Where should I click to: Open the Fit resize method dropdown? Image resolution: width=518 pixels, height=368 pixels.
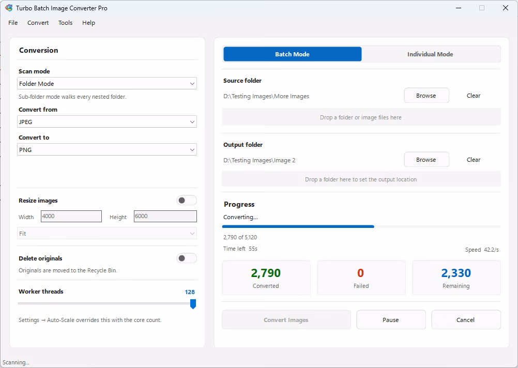click(106, 234)
